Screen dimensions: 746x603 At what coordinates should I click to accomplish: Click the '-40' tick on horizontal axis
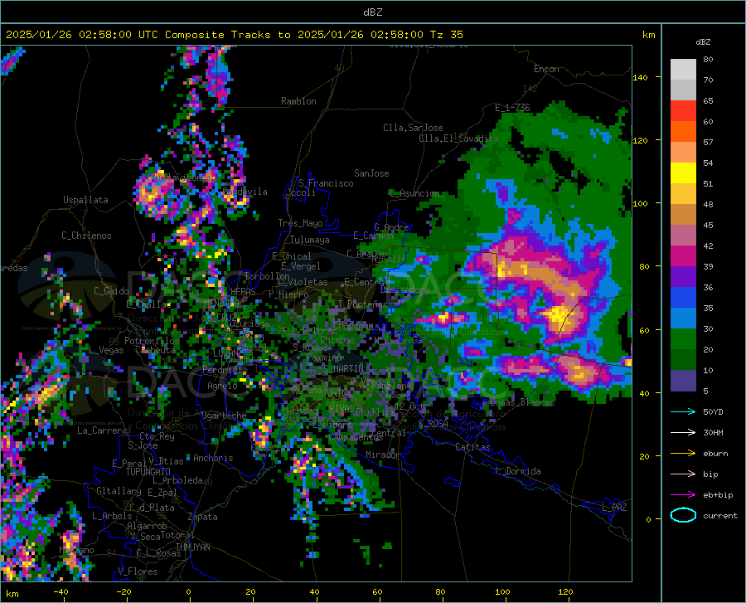click(61, 592)
